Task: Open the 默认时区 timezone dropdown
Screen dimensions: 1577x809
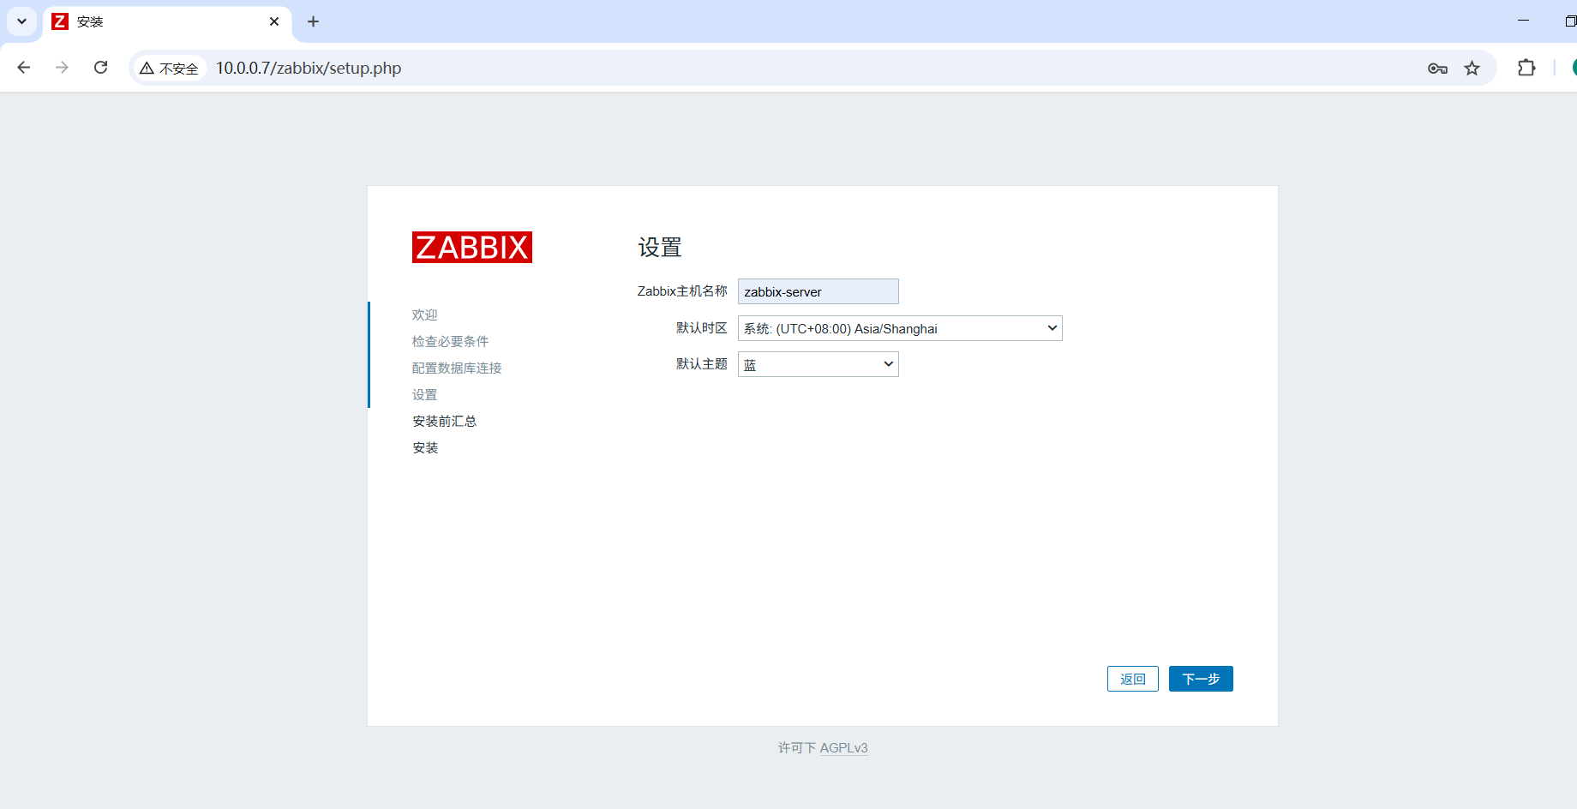Action: pos(900,328)
